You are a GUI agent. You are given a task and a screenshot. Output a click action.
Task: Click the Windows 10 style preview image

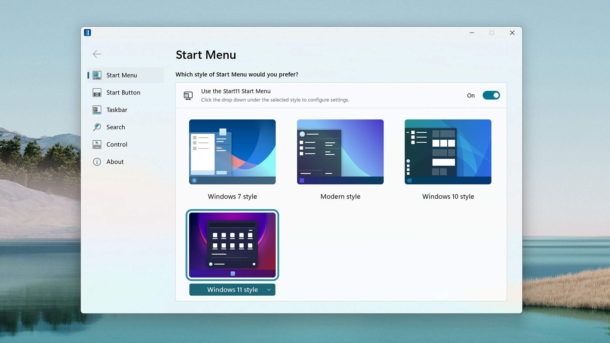point(448,151)
